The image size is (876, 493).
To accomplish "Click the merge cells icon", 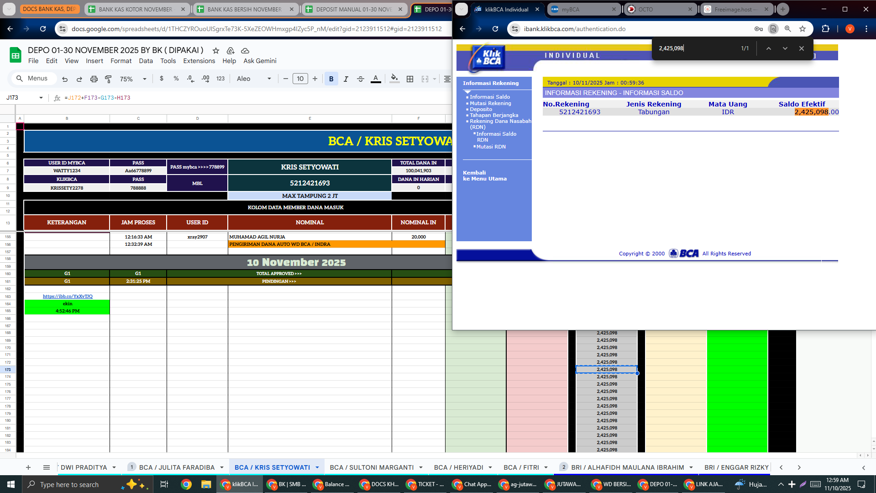I will pyautogui.click(x=425, y=79).
